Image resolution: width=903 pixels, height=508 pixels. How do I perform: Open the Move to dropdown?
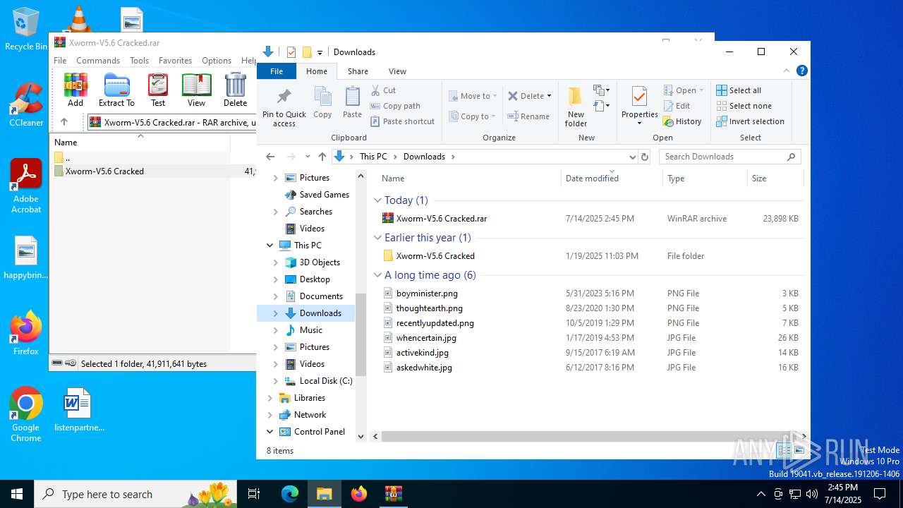[473, 96]
